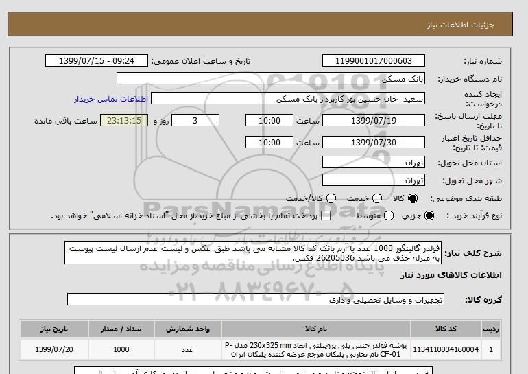This screenshot has height=374, width=528.
Task: Click the delivery province field تهران
Action: 374,163
